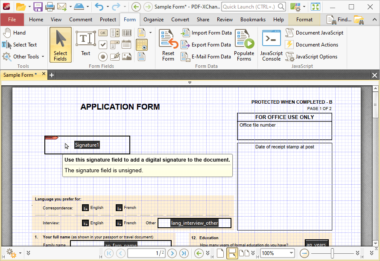Open Document JavaScript
Screen dimensions: 380x261
point(314,33)
